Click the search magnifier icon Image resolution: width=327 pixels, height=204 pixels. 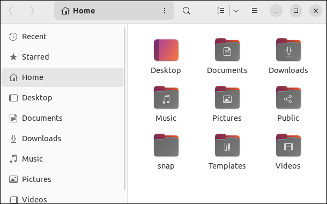tap(186, 11)
